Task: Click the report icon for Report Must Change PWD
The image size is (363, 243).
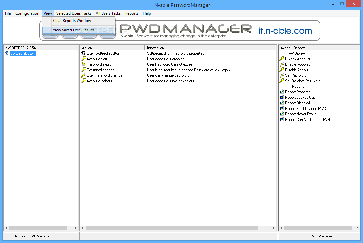Action: point(282,109)
